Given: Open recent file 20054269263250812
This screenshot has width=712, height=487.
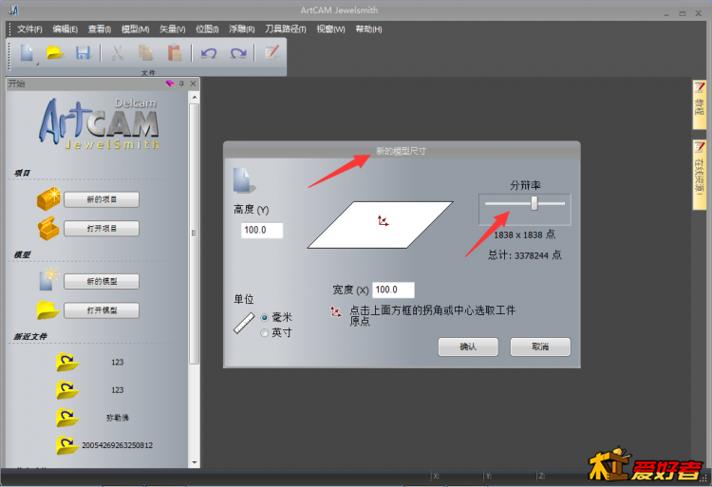Looking at the screenshot, I should (117, 445).
